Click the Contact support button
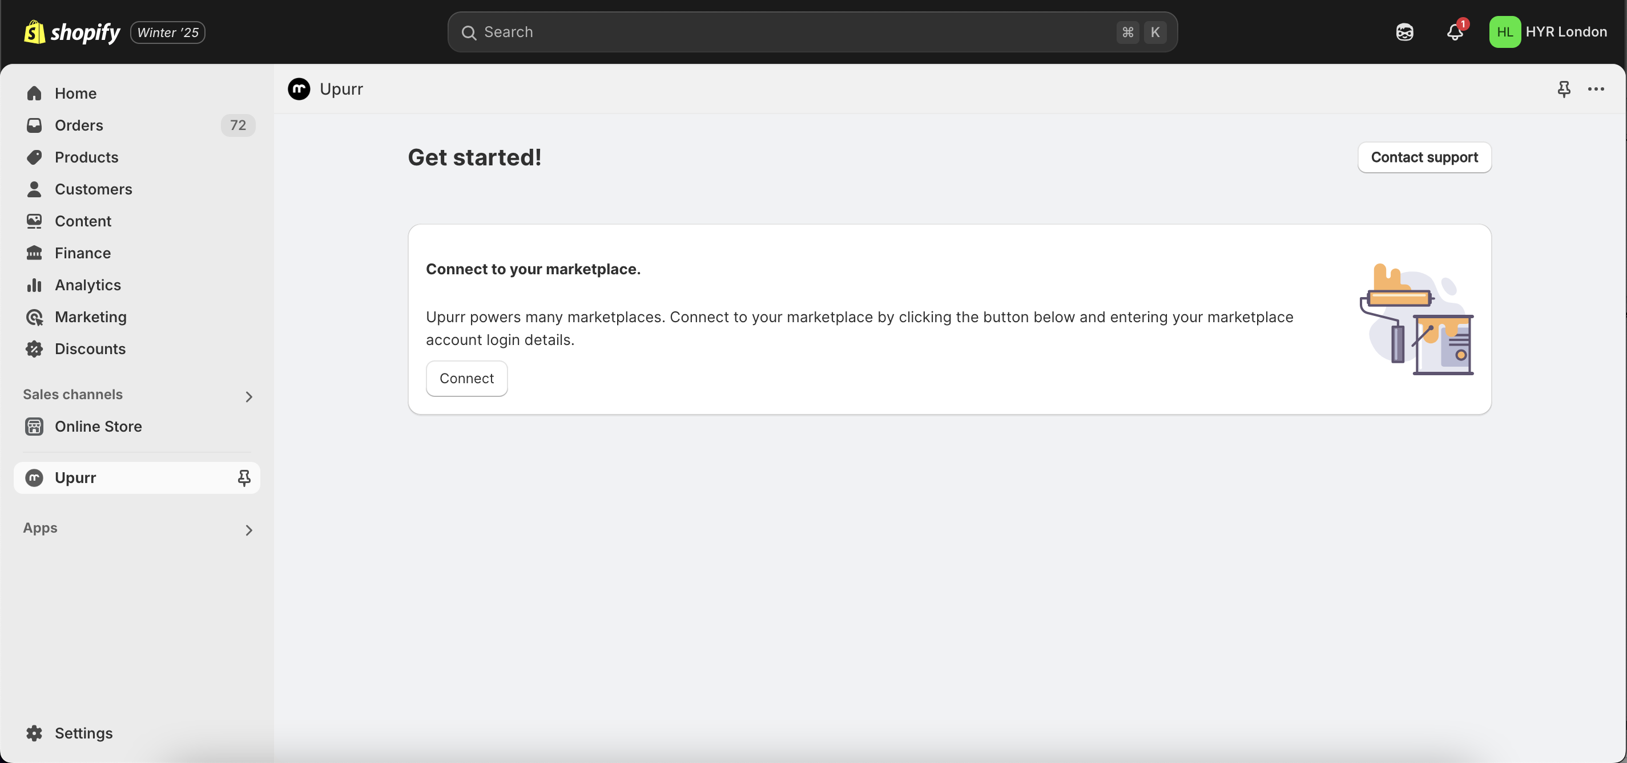This screenshot has height=763, width=1627. pyautogui.click(x=1425, y=157)
